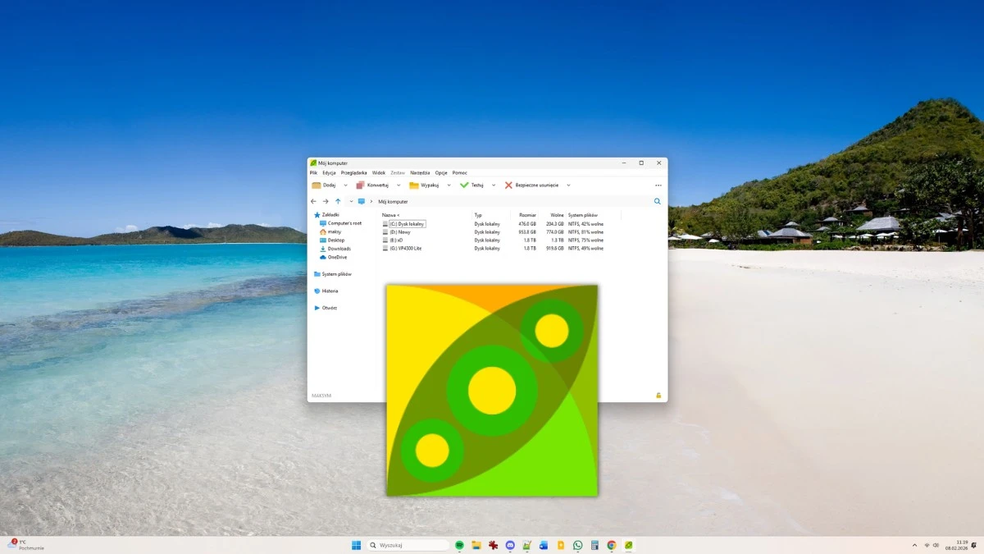Click the Dodaj archive icon

[317, 185]
